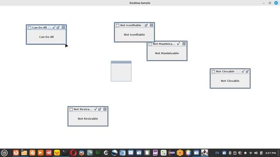The height and width of the screenshot is (157, 280).
Task: Open the volume speaker tray icon
Action: (x=256, y=153)
